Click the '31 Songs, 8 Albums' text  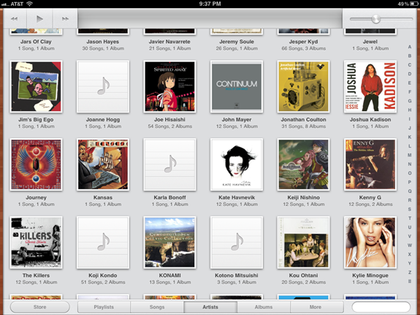(303, 126)
